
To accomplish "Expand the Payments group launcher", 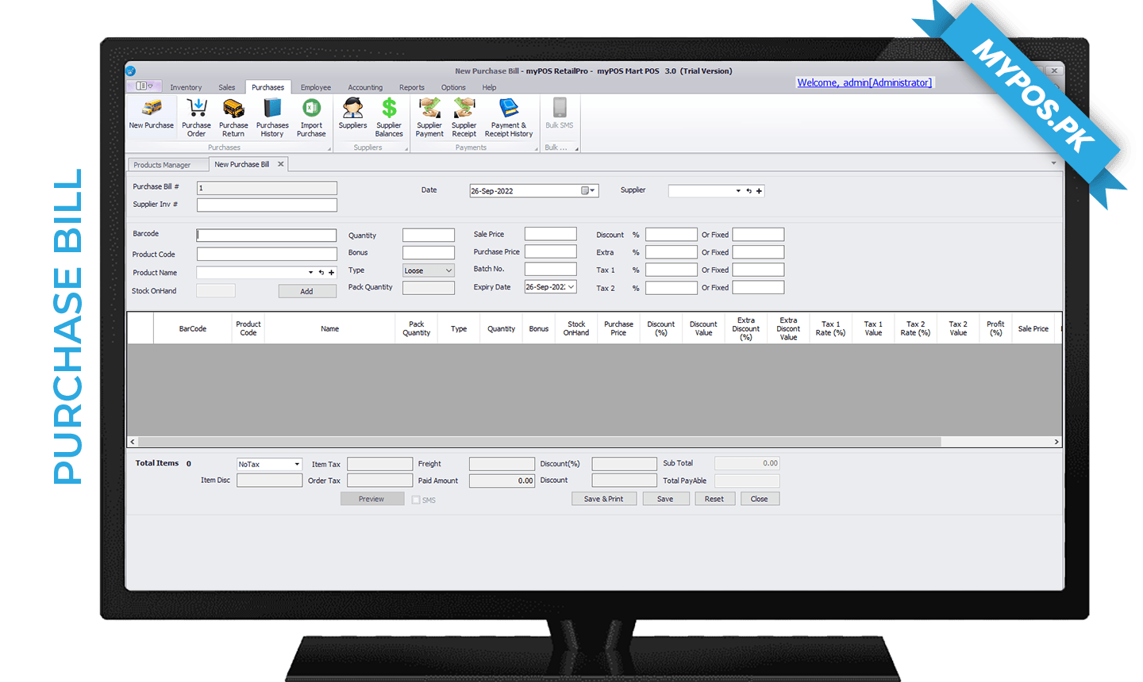I will click(x=536, y=148).
